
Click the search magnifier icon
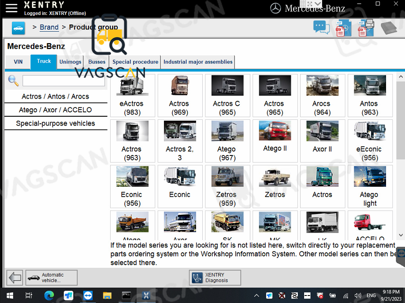(13, 81)
